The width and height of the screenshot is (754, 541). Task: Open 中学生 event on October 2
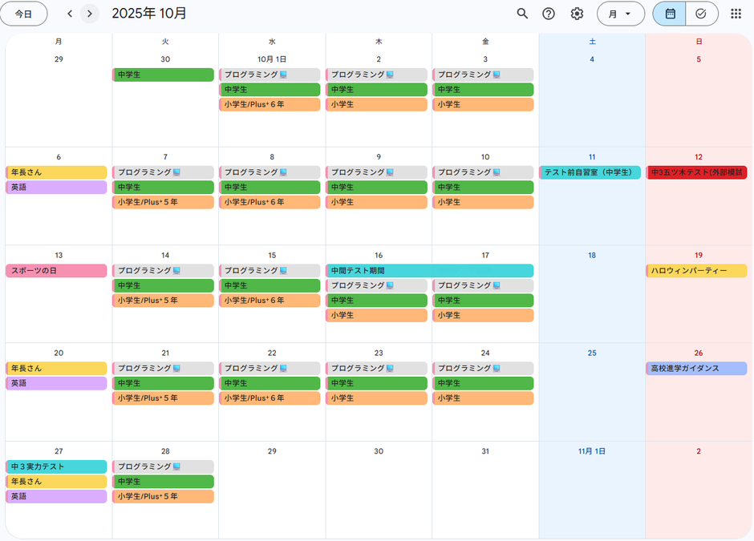click(376, 90)
